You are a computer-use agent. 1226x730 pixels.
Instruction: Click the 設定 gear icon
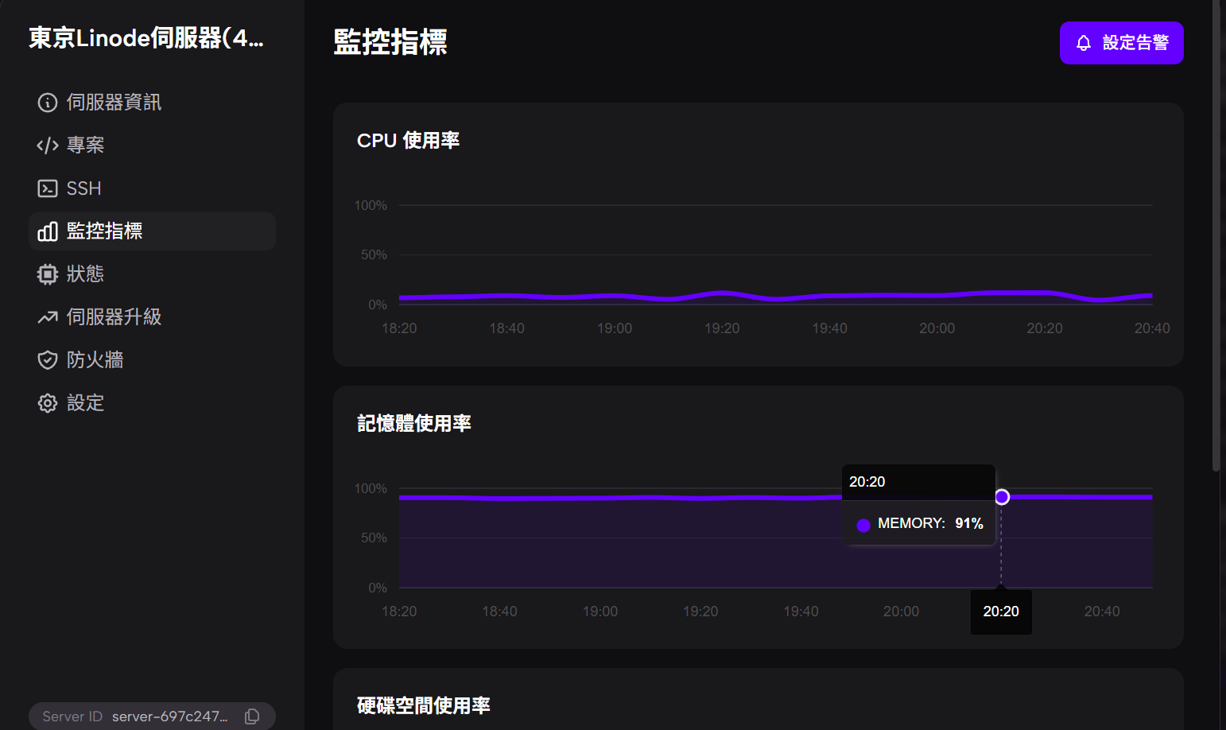47,402
